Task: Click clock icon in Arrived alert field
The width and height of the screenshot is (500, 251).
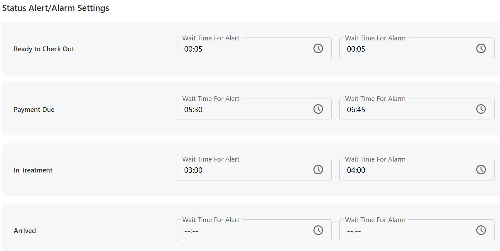Action: click(x=318, y=230)
